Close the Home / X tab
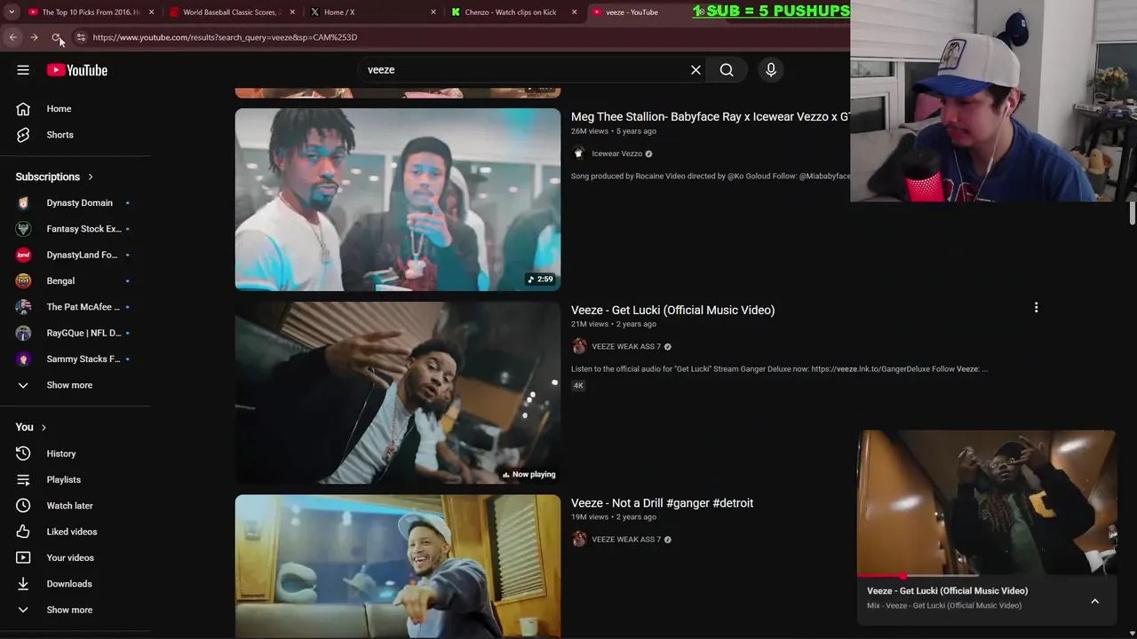The height and width of the screenshot is (639, 1137). [433, 12]
